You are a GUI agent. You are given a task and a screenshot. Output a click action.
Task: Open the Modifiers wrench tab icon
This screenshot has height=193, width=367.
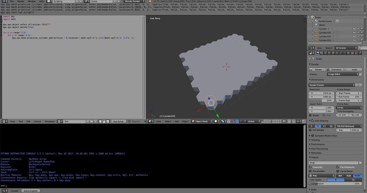[x=341, y=53]
